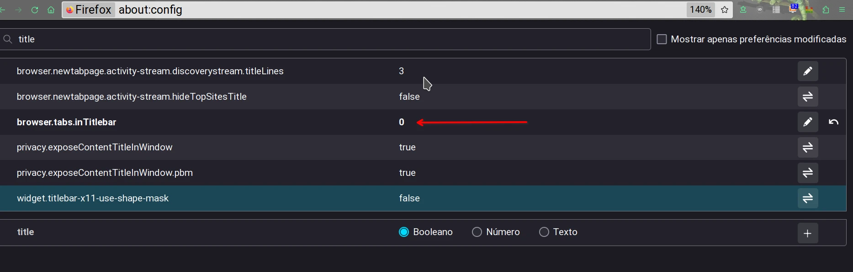Toggle privacy.exposeContentTitleInWindow.pbm preference
853x272 pixels.
click(808, 173)
